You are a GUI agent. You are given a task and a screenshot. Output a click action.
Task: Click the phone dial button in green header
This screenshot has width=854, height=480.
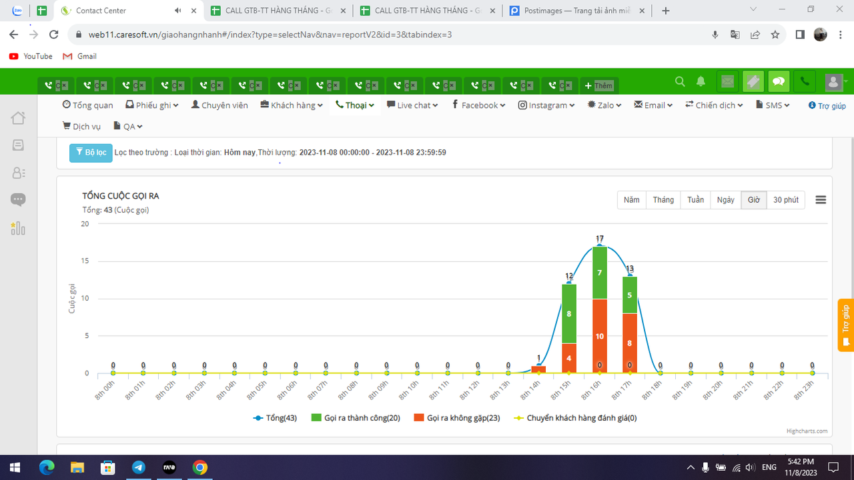805,82
